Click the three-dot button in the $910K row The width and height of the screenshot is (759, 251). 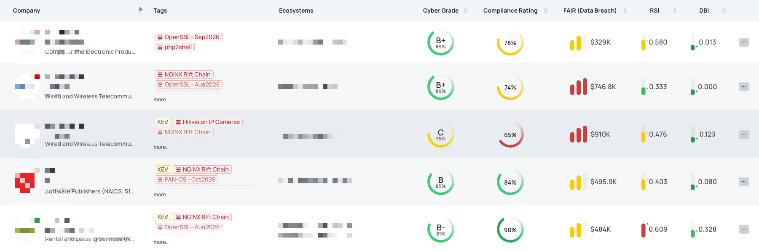[744, 134]
